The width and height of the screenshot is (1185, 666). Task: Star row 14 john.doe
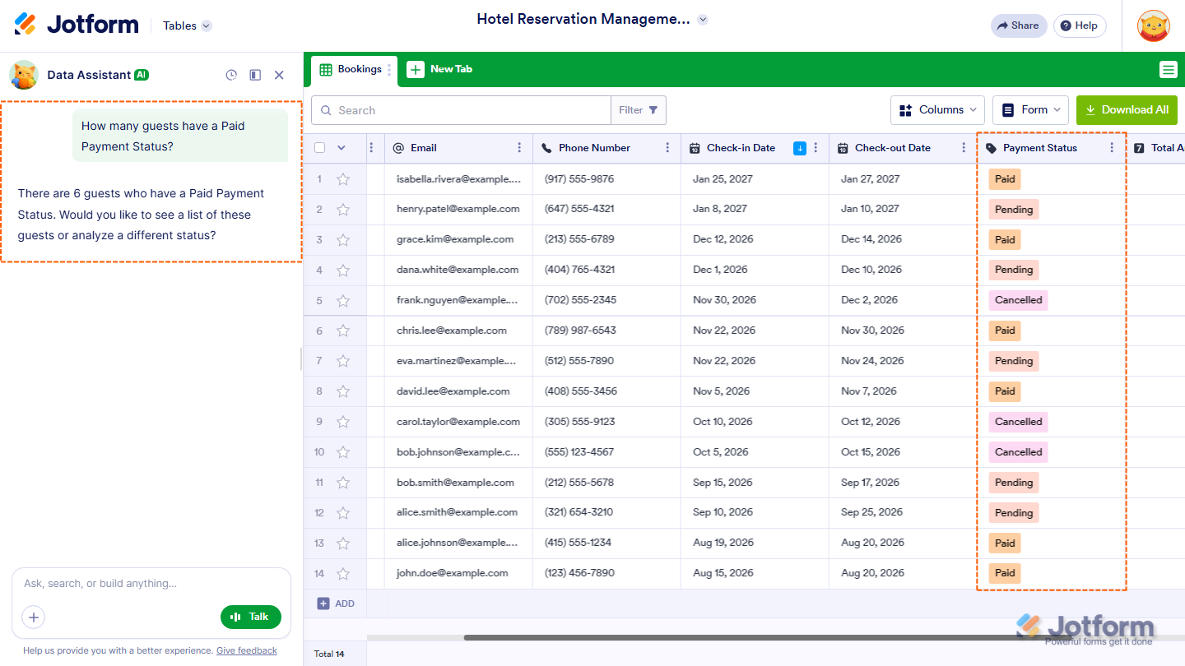[343, 574]
